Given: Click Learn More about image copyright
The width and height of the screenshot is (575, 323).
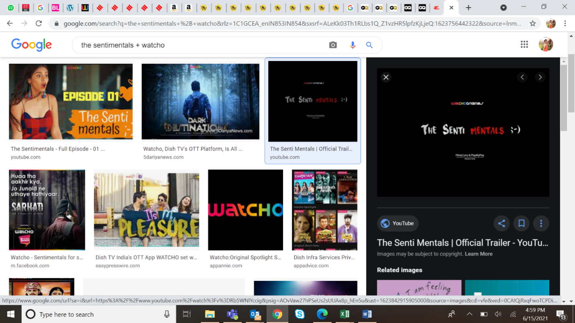Looking at the screenshot, I should point(478,254).
